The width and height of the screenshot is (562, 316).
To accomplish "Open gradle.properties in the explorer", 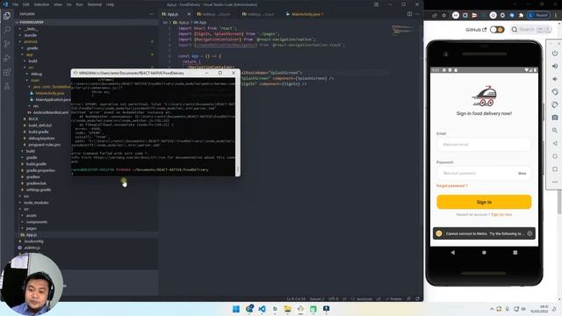I will pyautogui.click(x=40, y=170).
